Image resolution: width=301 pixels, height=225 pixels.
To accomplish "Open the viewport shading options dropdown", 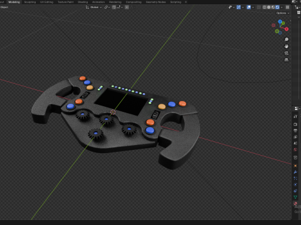I will coord(282,7).
